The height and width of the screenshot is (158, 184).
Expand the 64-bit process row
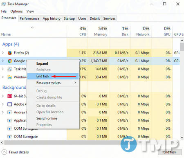click(3, 96)
